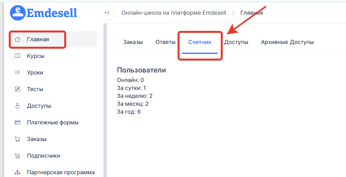Open the Доступы tab in the top bar

click(236, 42)
